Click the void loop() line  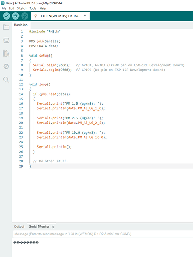click(40, 84)
